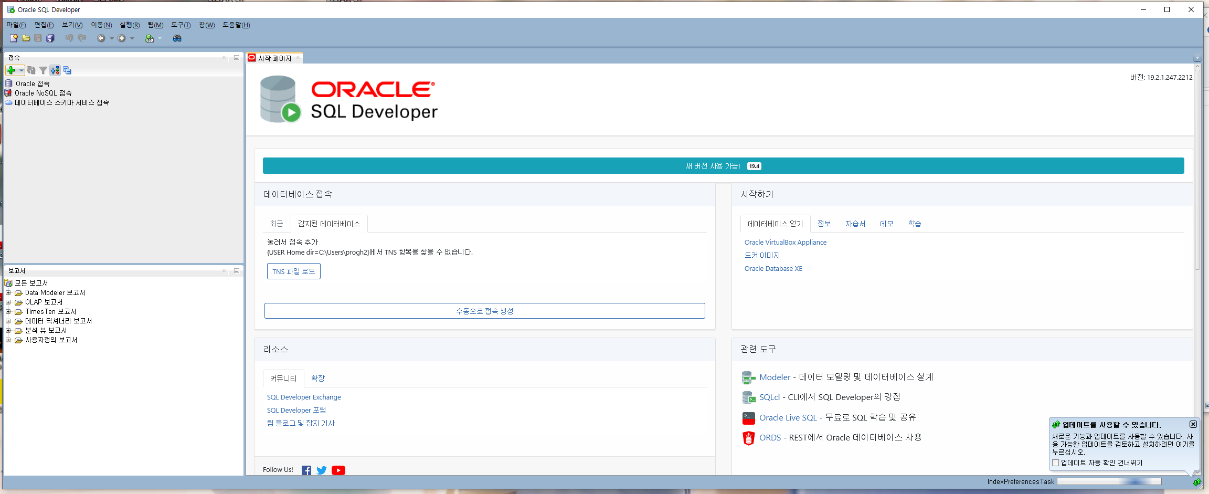Open dropdown arrow beside Forward button

point(132,38)
